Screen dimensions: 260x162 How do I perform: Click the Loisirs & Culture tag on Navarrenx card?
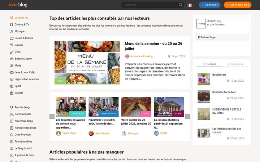pyautogui.click(x=108, y=113)
